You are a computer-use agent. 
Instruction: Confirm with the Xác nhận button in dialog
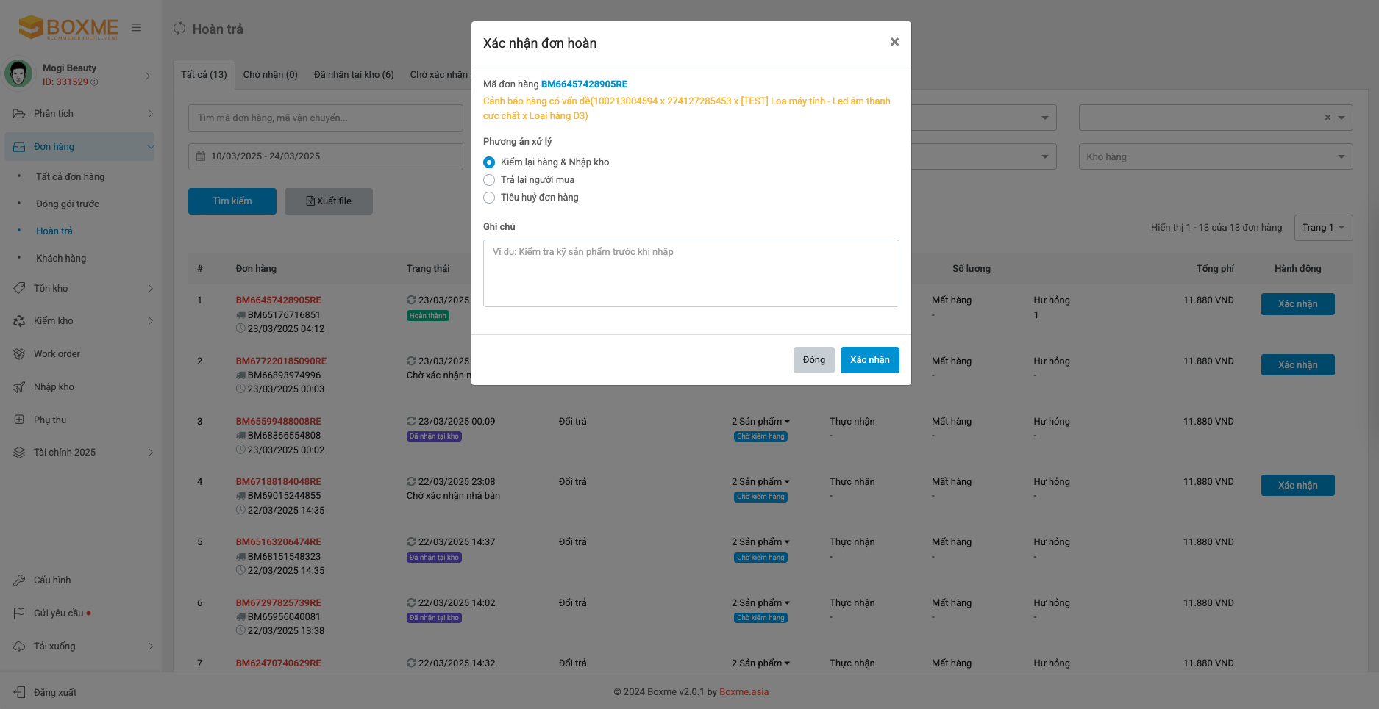(x=869, y=360)
